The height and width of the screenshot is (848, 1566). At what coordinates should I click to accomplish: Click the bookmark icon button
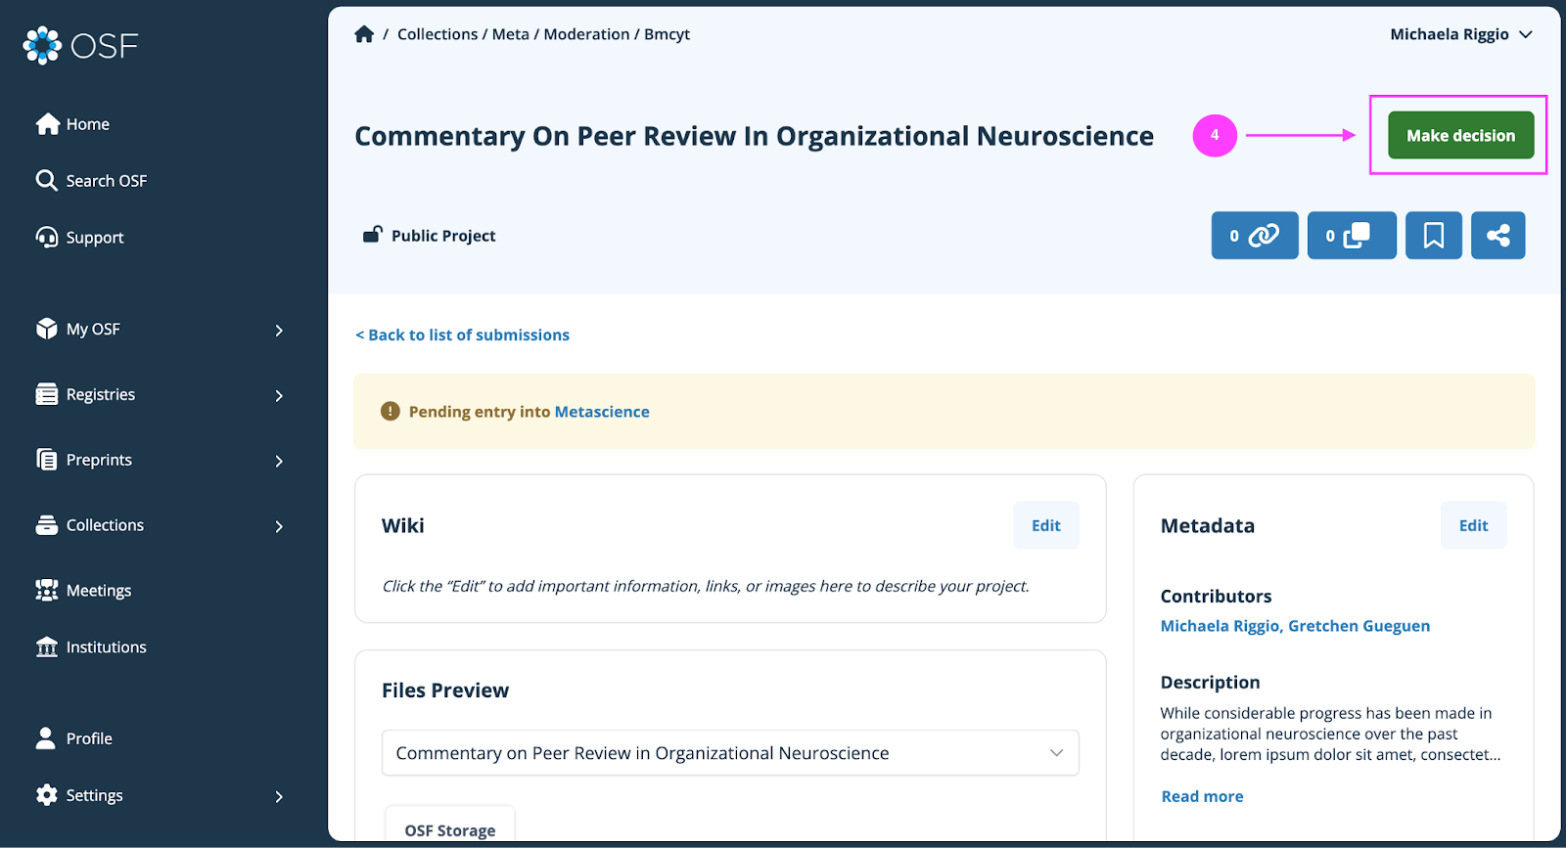coord(1433,236)
